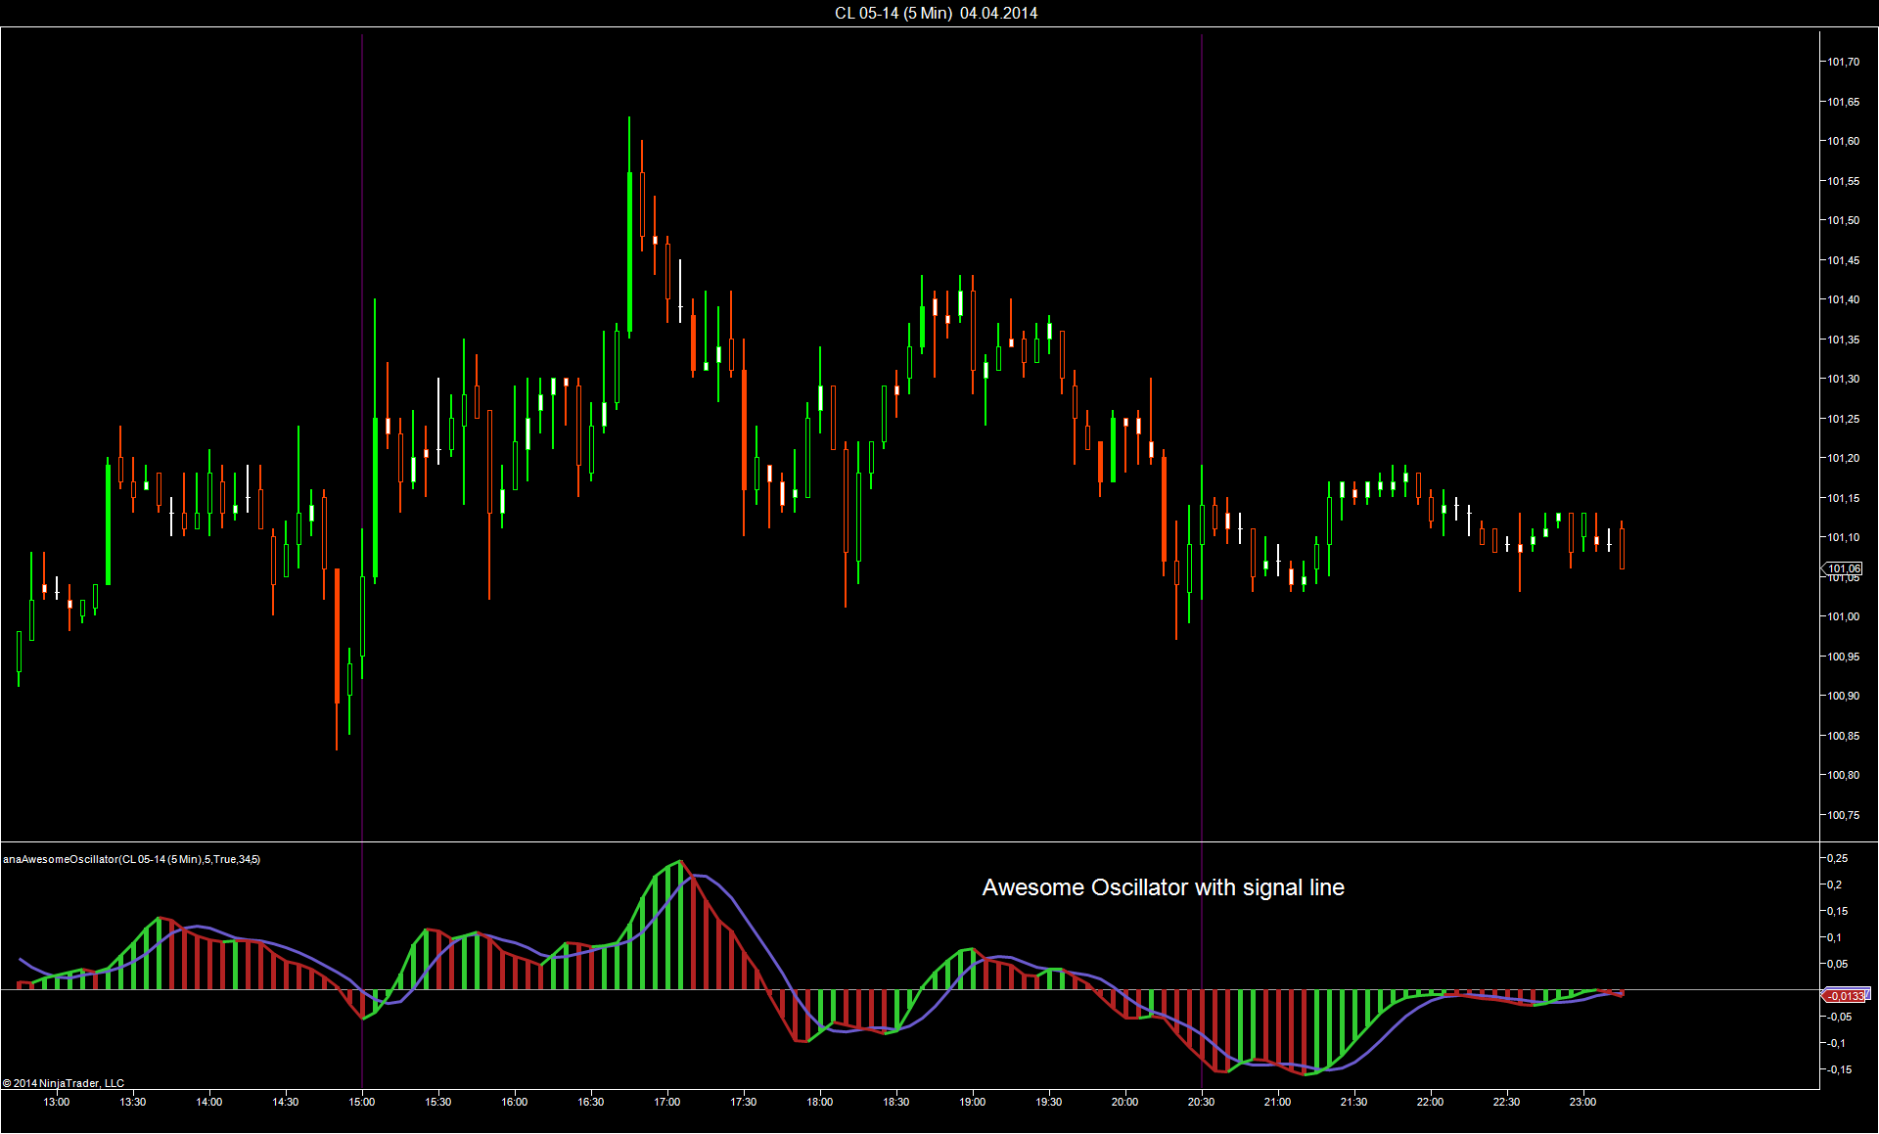Screen dimensions: 1879x1134
Task: Click the 20:30 label on time axis
Action: [1201, 1102]
